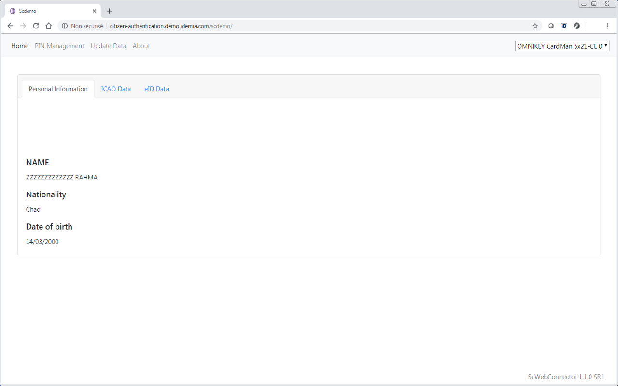Switch to the ICAO Data tab

click(x=116, y=89)
